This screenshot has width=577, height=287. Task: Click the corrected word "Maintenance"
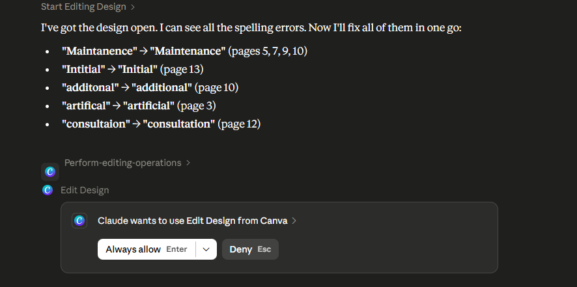tap(188, 51)
